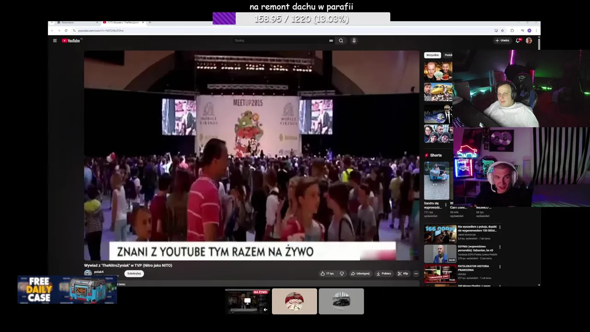Start voice search with microphone icon
The height and width of the screenshot is (332, 590).
click(354, 41)
